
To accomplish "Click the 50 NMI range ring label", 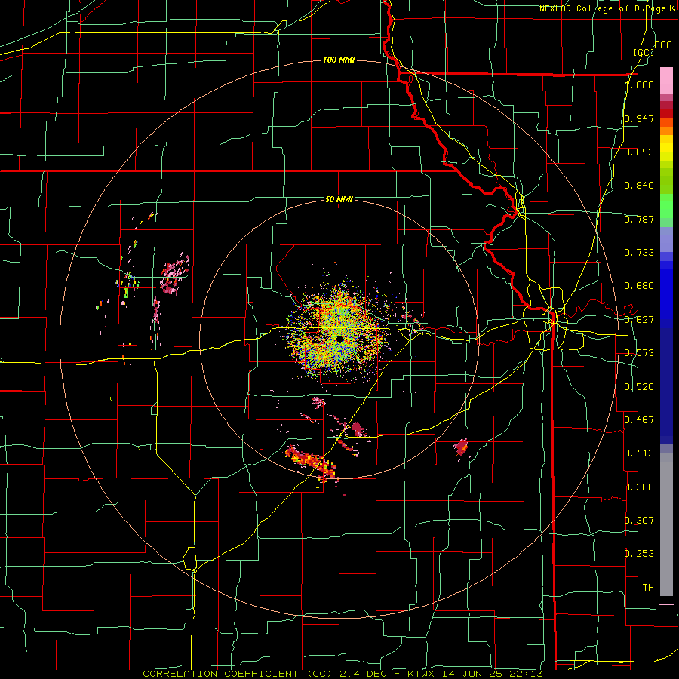I will click(x=339, y=200).
